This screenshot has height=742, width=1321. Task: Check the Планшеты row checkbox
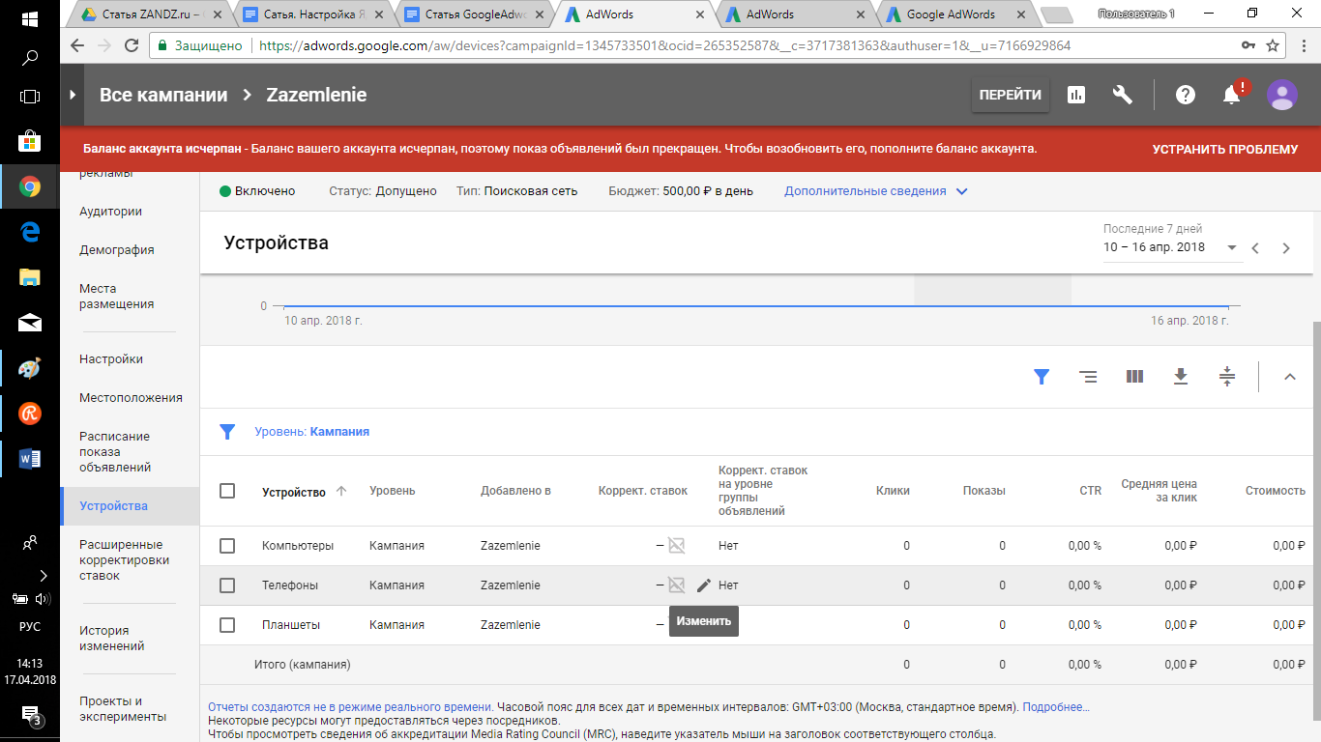point(227,625)
